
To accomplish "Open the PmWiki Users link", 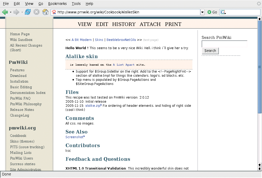I will (22, 158).
